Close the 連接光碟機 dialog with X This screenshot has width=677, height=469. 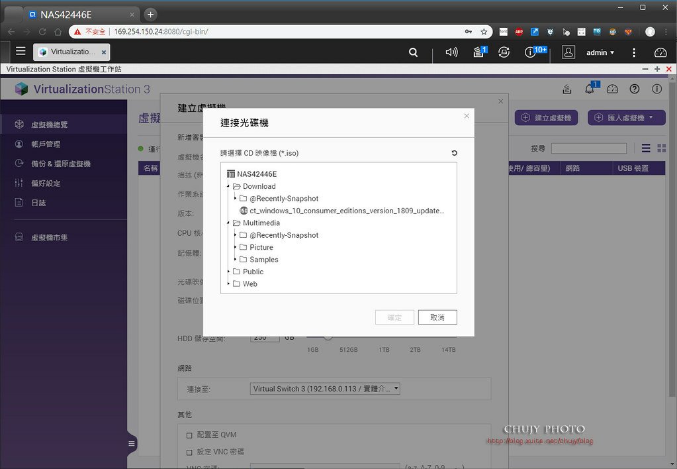click(x=467, y=116)
